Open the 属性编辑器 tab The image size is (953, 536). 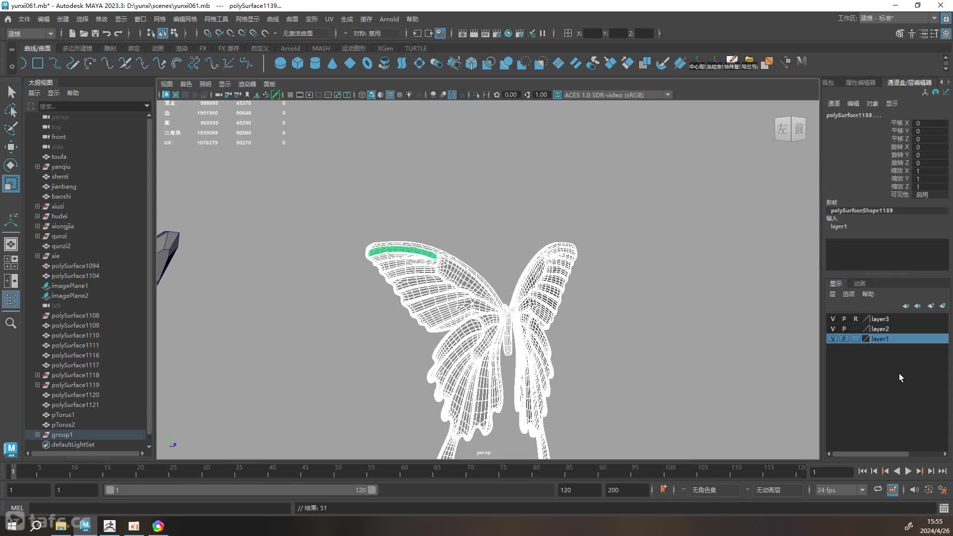point(860,82)
